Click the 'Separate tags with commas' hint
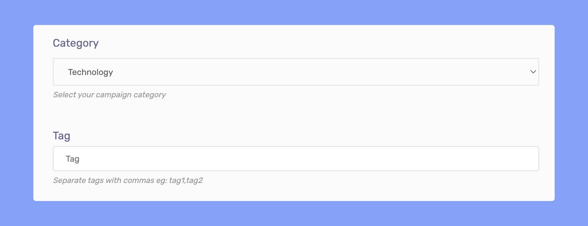Screen dimensions: 588x226 click(x=128, y=180)
